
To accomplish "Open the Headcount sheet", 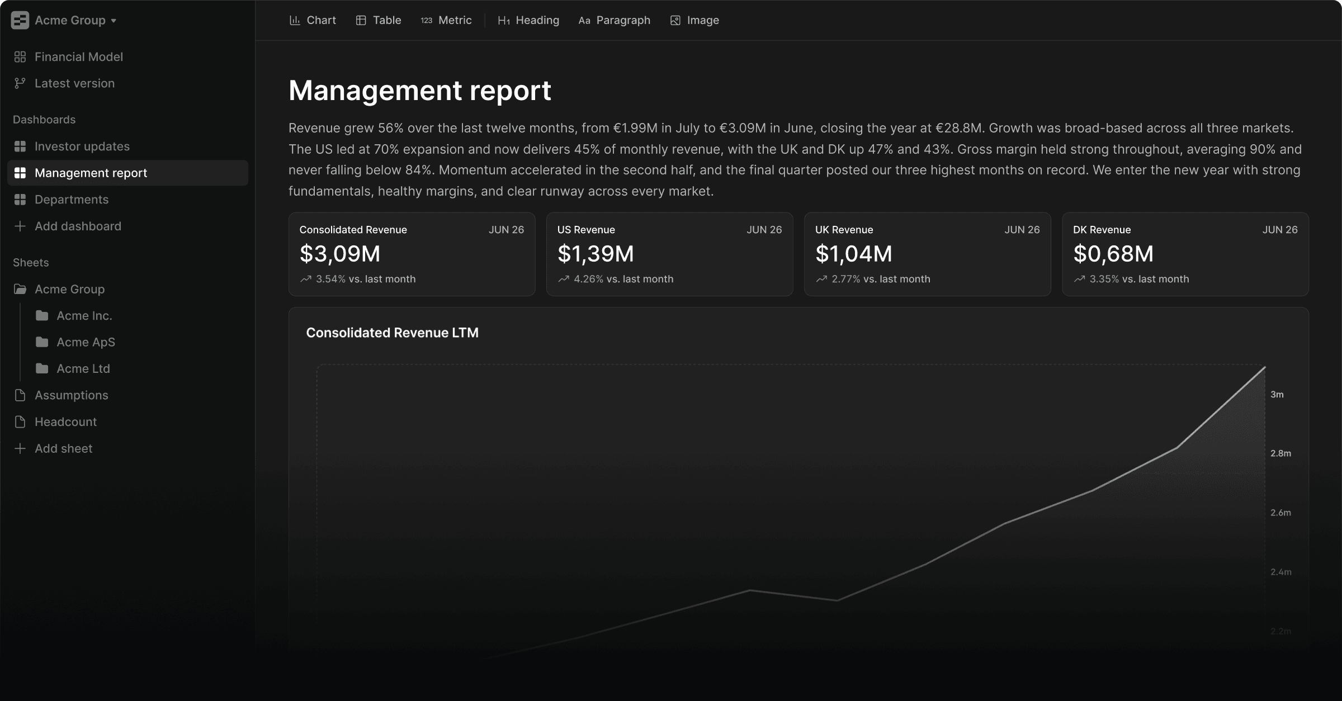I will (65, 421).
